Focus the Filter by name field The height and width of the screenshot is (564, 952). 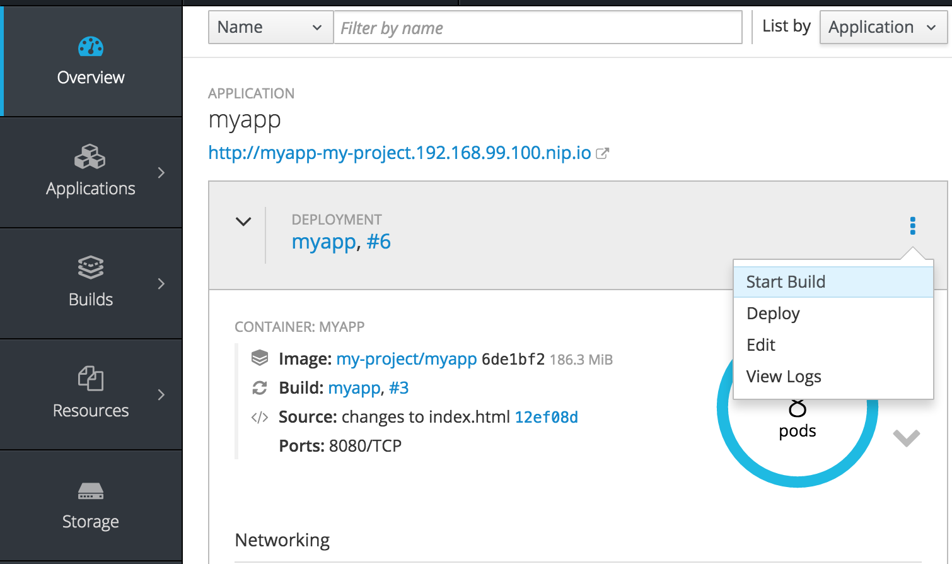(x=538, y=27)
